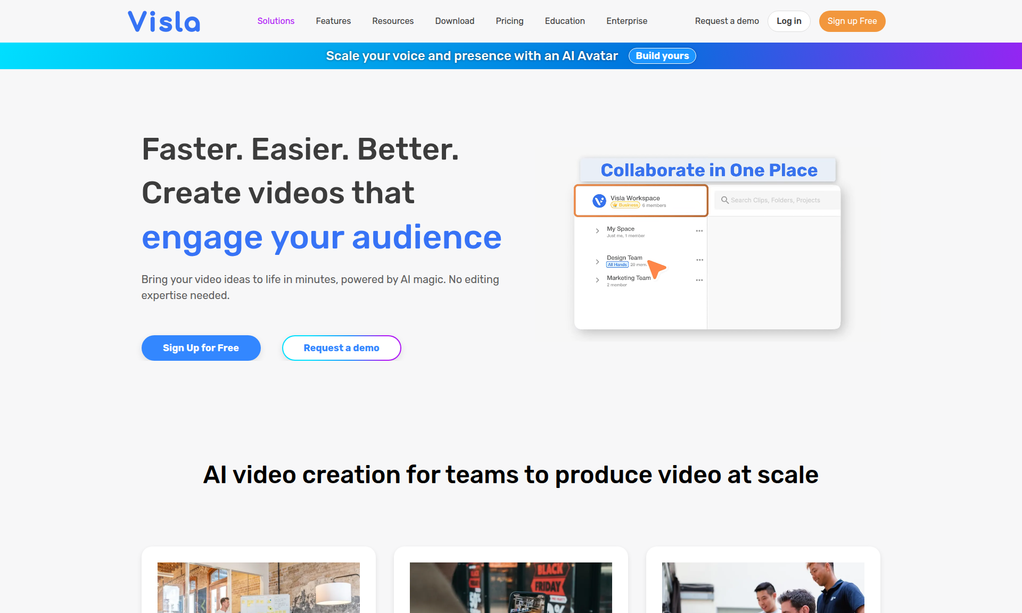
Task: Click the AI video creation for teams heading
Action: point(511,475)
